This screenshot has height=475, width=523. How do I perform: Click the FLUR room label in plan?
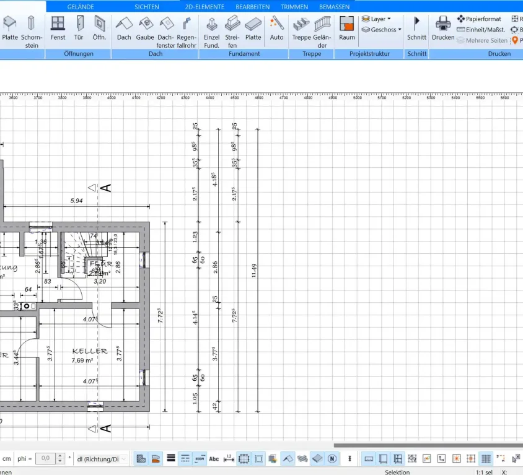101,264
